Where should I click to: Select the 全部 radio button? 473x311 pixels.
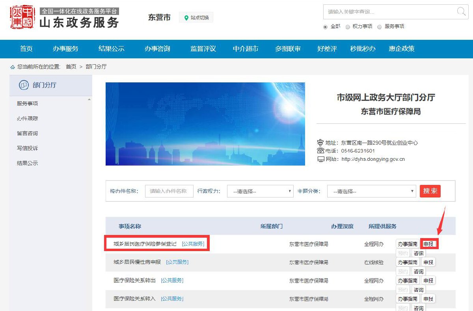coord(325,27)
